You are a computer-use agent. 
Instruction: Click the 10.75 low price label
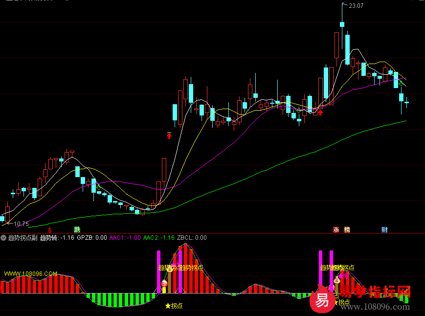(x=21, y=224)
